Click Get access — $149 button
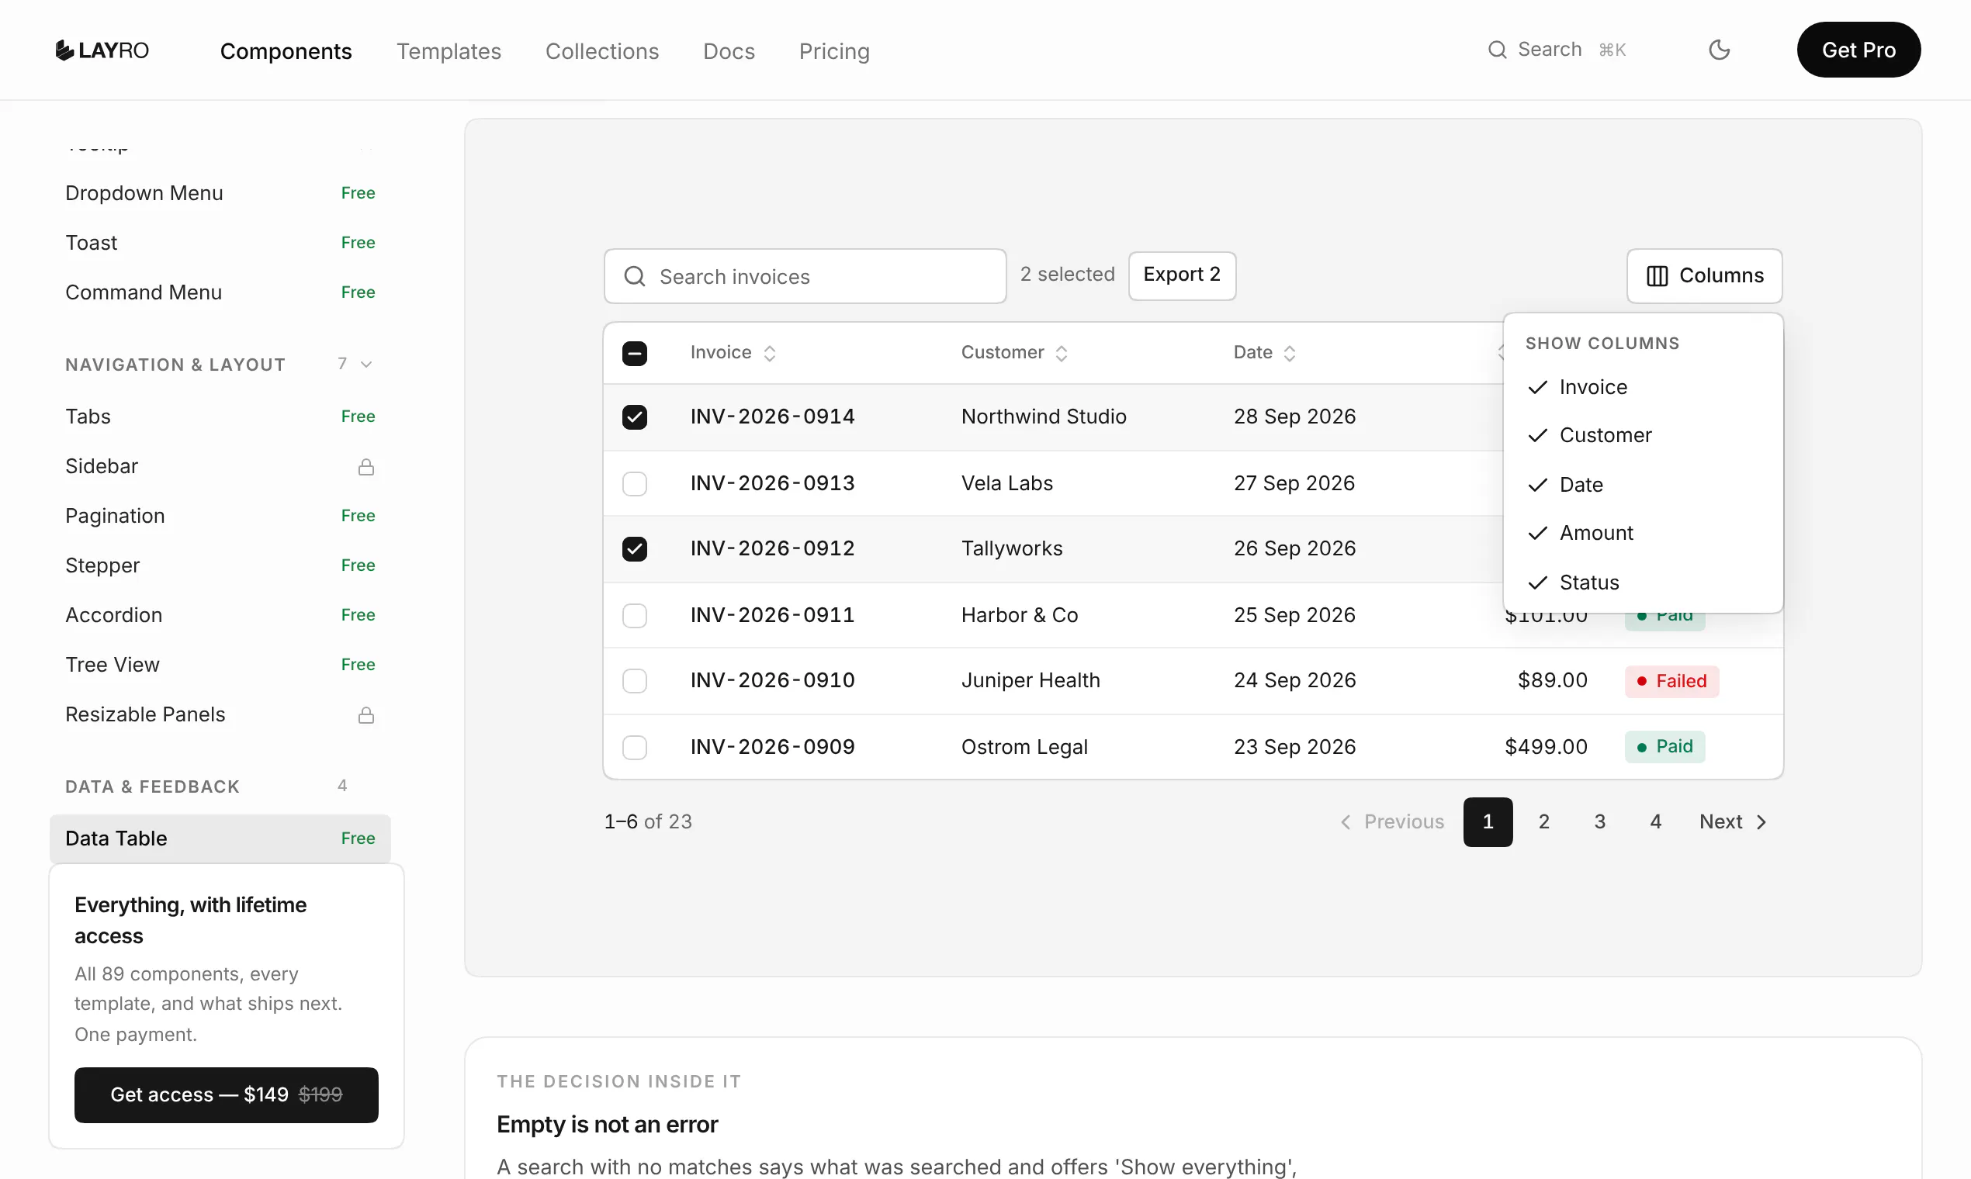 point(226,1094)
